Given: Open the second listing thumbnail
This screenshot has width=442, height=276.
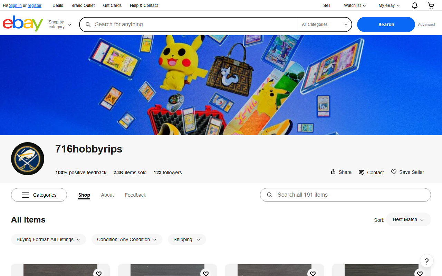Looking at the screenshot, I should click(167, 270).
